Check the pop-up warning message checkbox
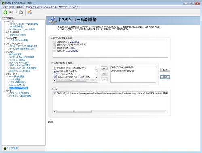Viewport: 202px width, 153px height. click(55, 45)
